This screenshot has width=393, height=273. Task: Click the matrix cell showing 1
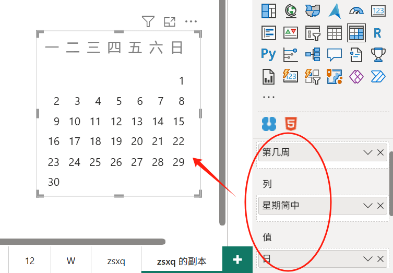pos(182,81)
